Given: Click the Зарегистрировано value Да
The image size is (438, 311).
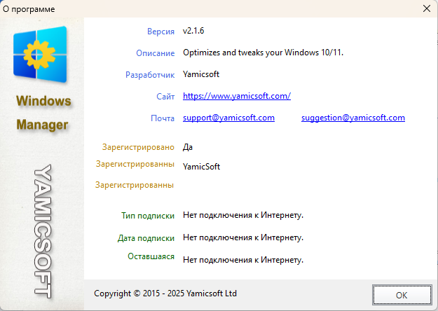Looking at the screenshot, I should click(x=187, y=147).
